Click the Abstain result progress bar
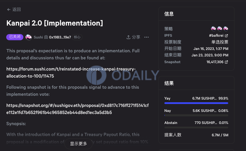The image size is (246, 151). point(196,127)
